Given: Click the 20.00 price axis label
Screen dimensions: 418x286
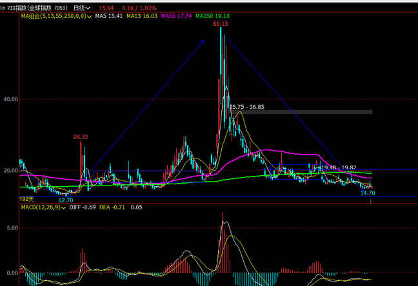Looking at the screenshot, I should pyautogui.click(x=11, y=171).
